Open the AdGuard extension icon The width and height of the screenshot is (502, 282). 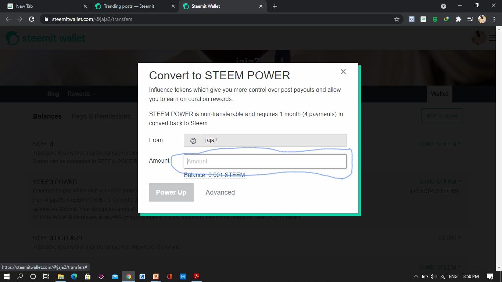[435, 19]
